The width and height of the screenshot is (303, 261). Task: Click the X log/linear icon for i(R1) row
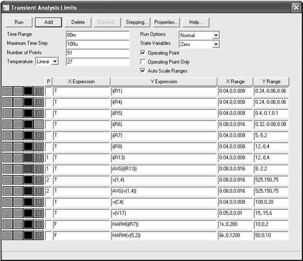click(x=8, y=91)
